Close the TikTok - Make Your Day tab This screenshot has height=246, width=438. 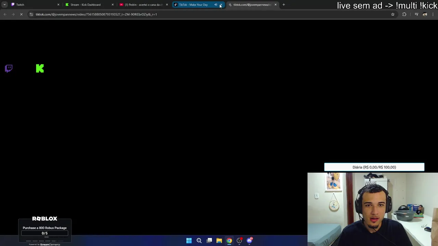tap(221, 5)
